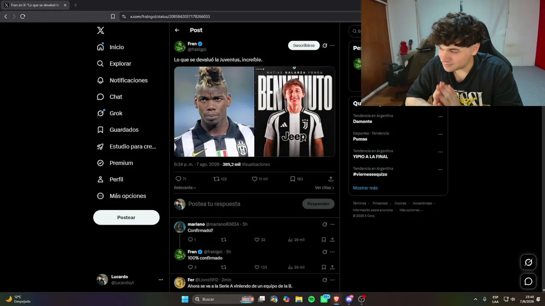Share mariano's "Confirmado?" reply
The height and width of the screenshot is (306, 545).
coord(332,240)
